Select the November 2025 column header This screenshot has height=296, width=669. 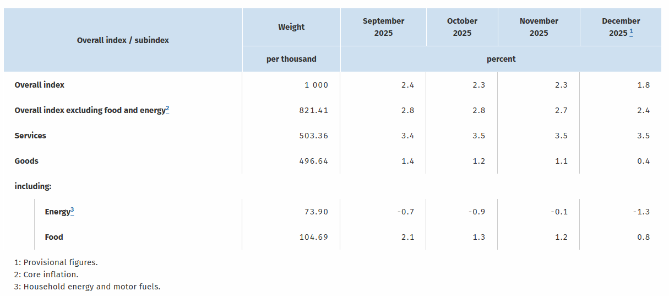(539, 27)
